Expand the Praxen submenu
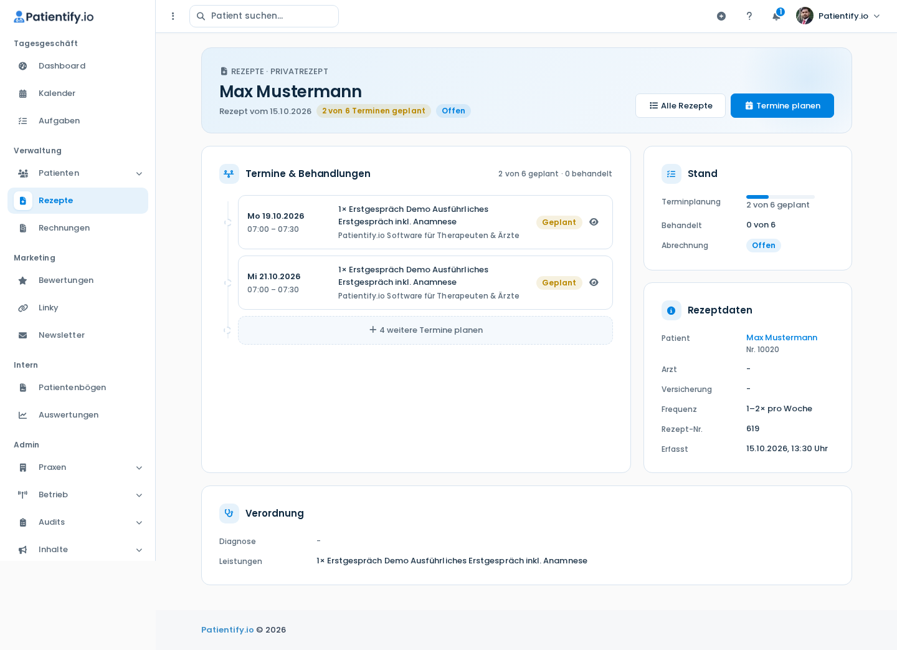This screenshot has height=650, width=897. click(139, 468)
